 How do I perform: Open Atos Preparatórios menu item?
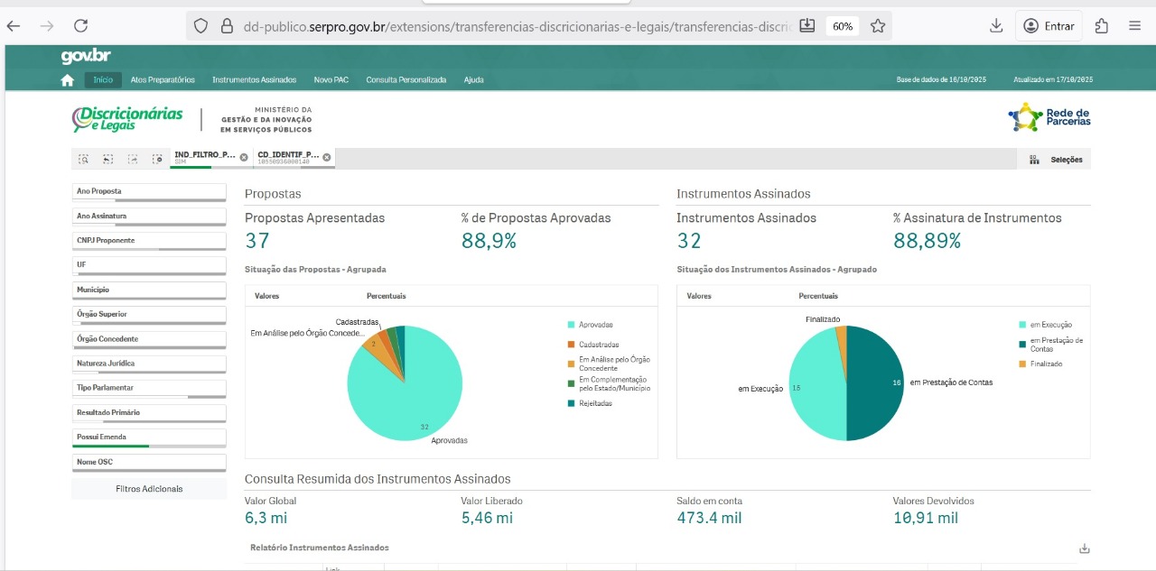[x=163, y=80]
